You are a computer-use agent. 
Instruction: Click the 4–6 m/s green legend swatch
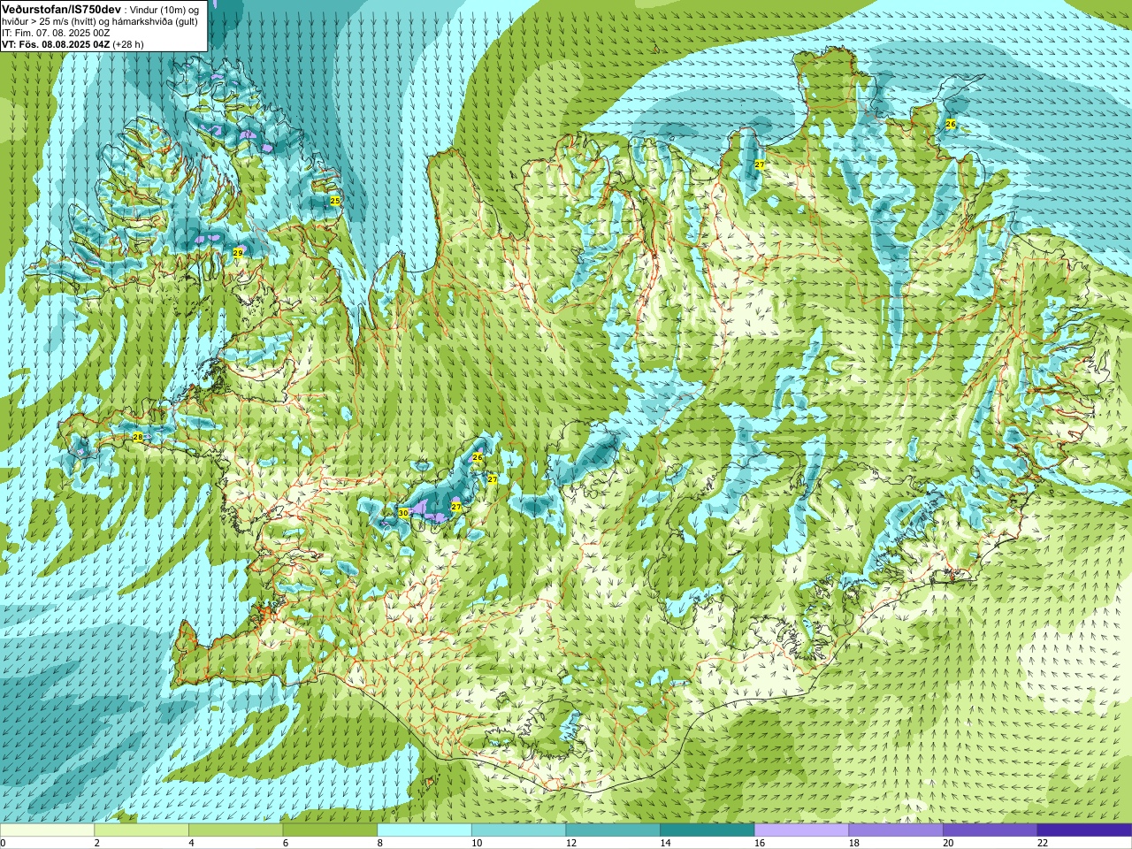pos(235,830)
